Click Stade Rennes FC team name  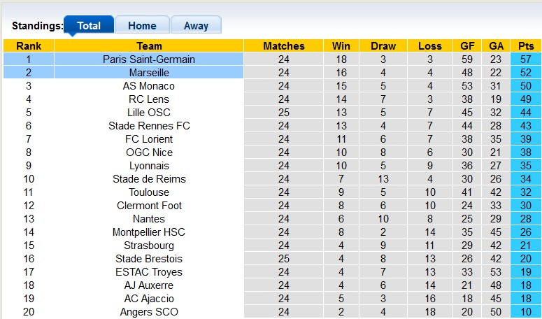click(149, 126)
